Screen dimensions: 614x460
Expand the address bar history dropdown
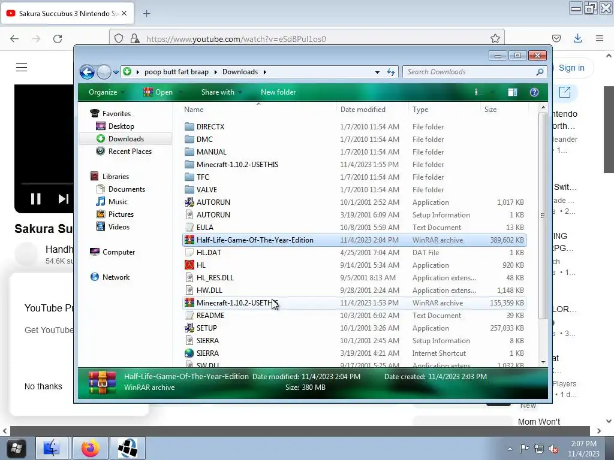[377, 72]
